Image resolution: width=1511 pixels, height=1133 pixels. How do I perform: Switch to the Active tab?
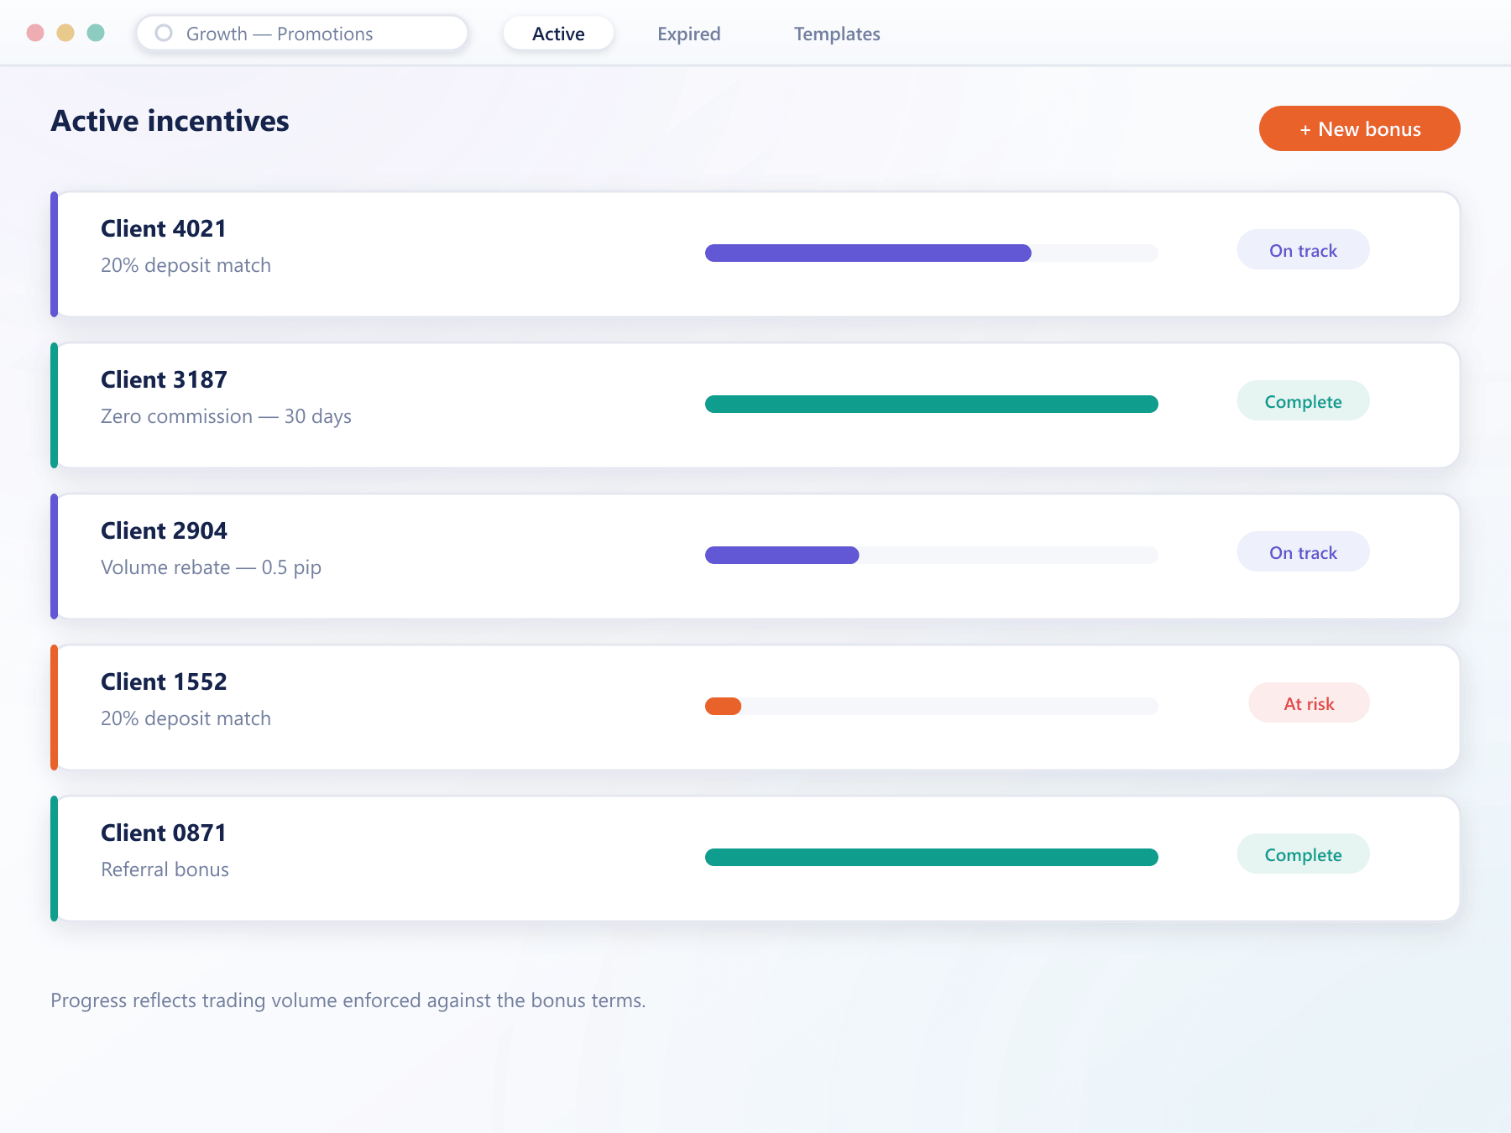(558, 34)
